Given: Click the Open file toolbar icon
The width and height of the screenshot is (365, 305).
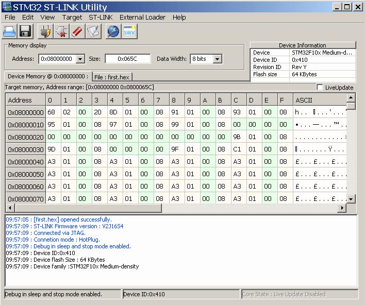Looking at the screenshot, I should (x=10, y=31).
